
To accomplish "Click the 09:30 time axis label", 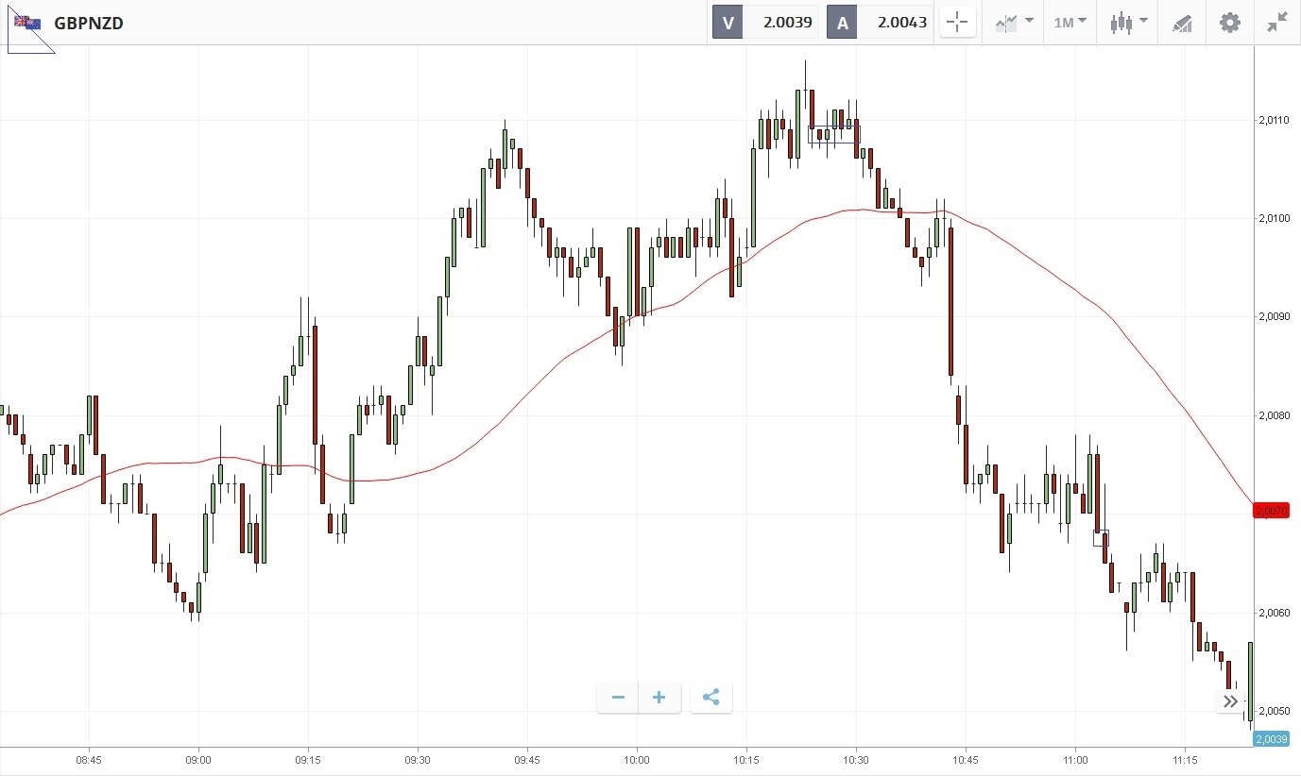I will pos(418,759).
